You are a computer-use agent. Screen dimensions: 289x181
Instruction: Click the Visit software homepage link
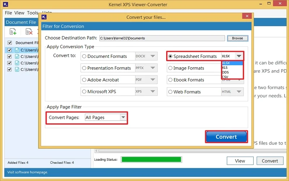(x=27, y=172)
